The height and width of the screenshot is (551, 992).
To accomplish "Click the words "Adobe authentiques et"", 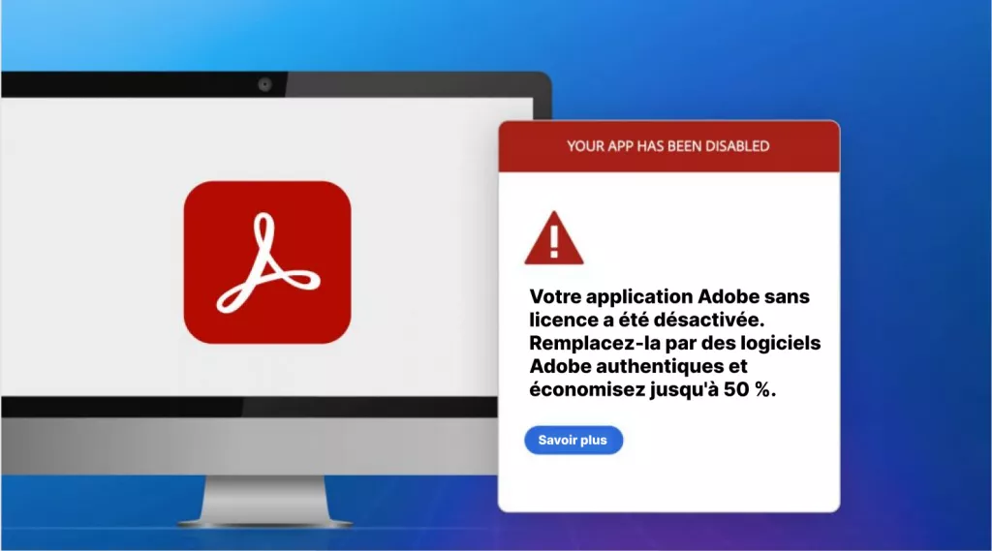I will (638, 366).
